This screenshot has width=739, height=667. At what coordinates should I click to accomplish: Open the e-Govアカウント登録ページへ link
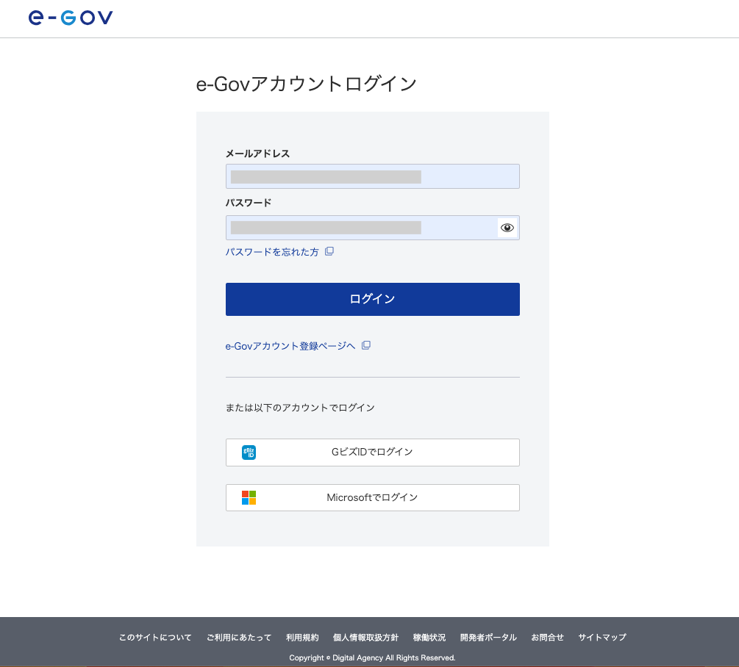tap(290, 346)
